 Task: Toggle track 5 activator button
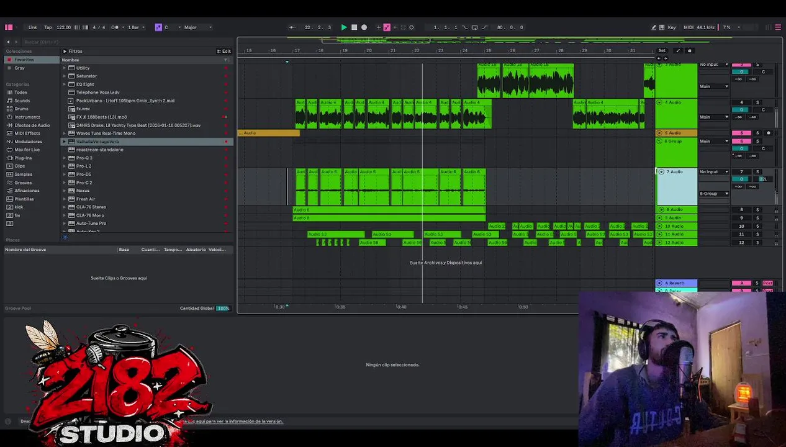coord(741,133)
